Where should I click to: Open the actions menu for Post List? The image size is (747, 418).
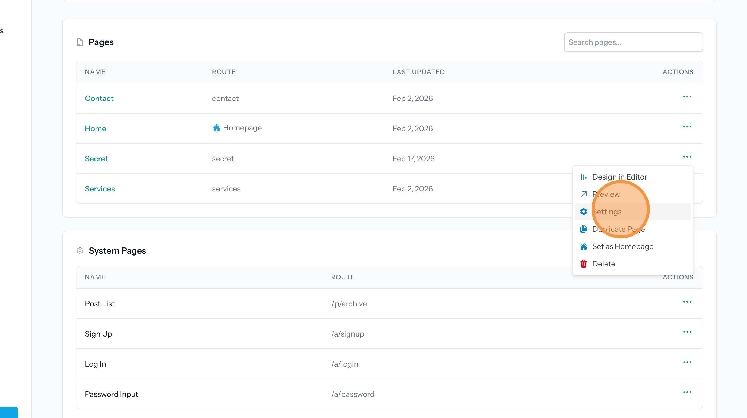click(687, 302)
